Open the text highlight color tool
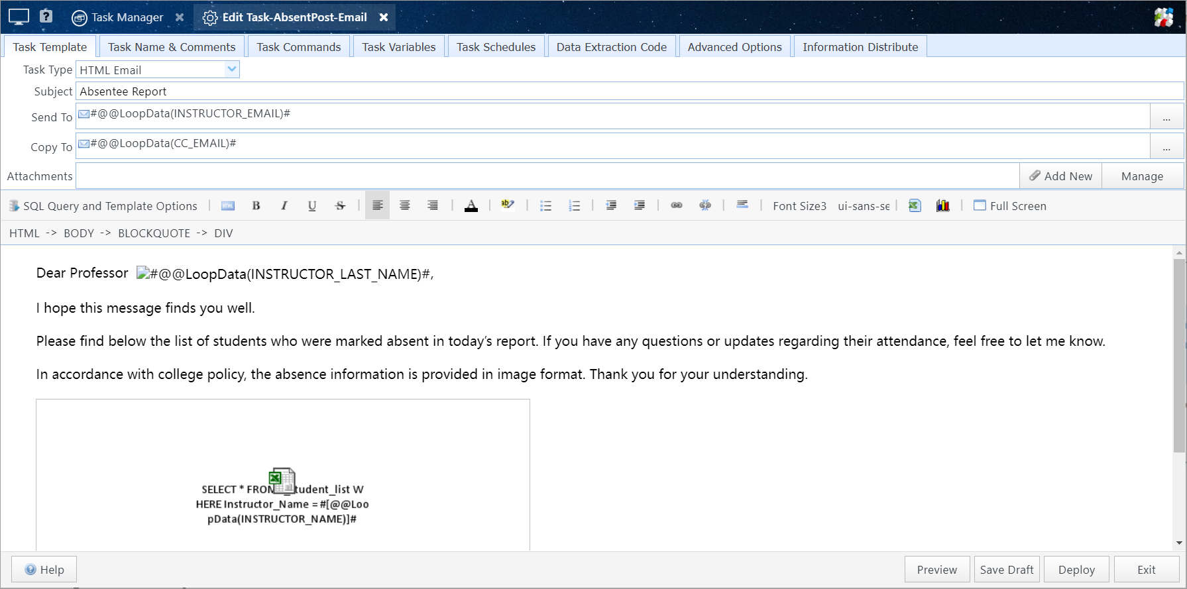1187x589 pixels. pos(508,205)
